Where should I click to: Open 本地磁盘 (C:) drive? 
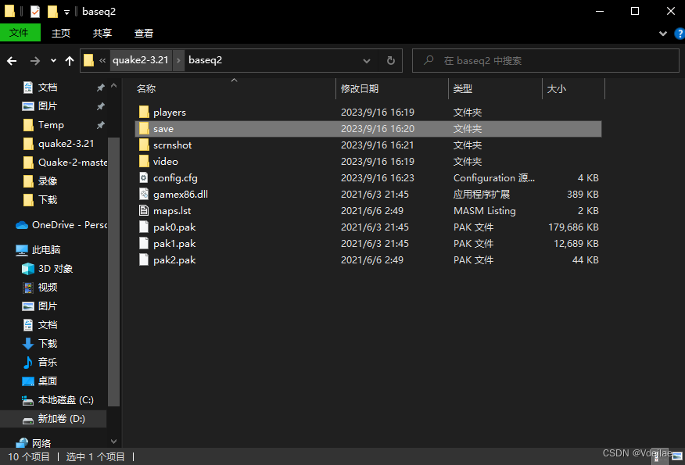(58, 400)
